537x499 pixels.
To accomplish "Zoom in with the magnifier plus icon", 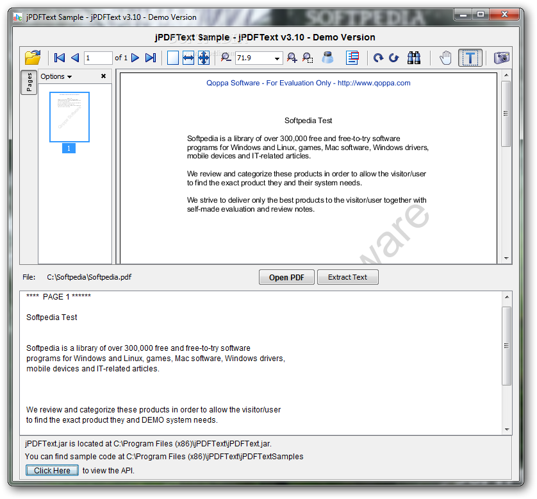I will tap(292, 58).
